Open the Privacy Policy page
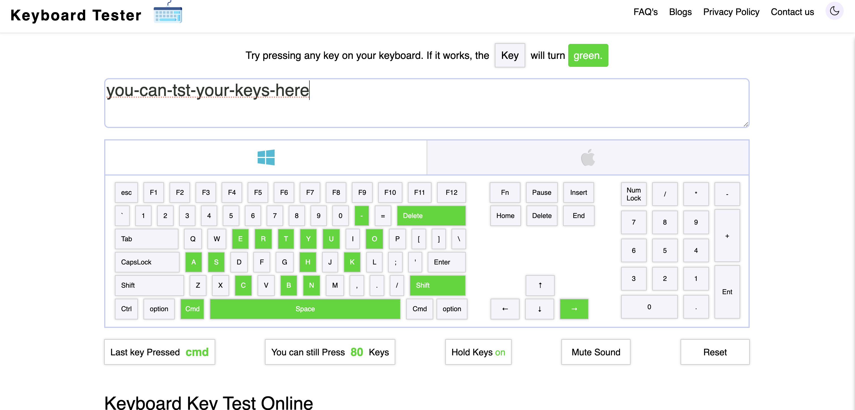The image size is (855, 410). pyautogui.click(x=731, y=12)
